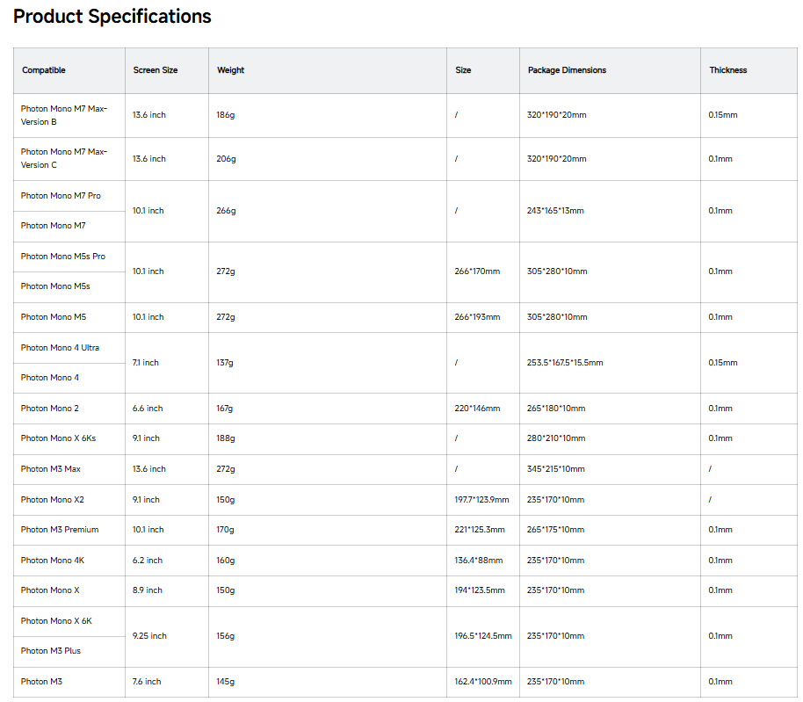
Task: Click the Photon Mono M7 Max-Version B cell
Action: tap(64, 115)
